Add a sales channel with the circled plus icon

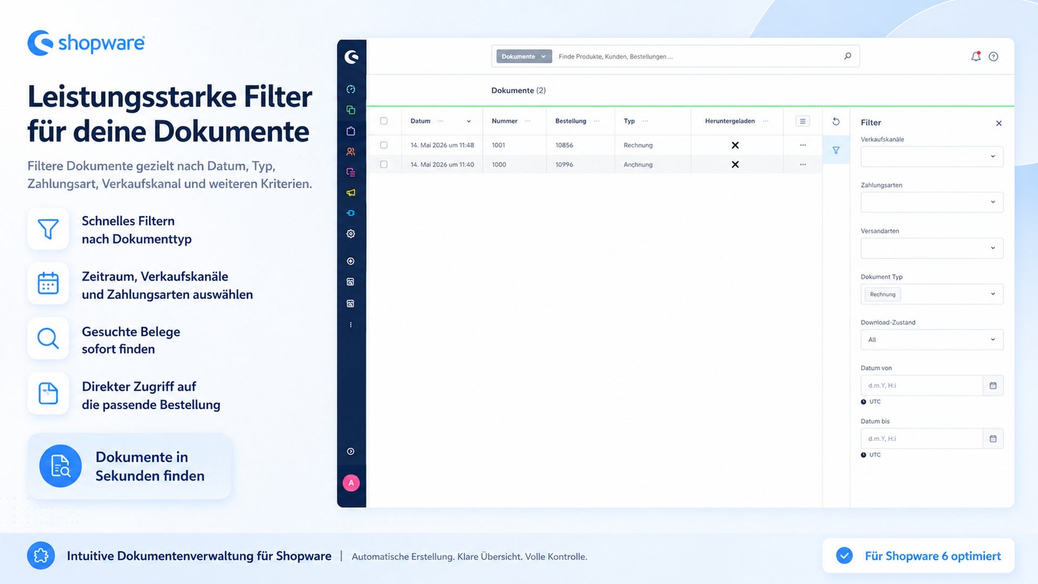tap(351, 261)
